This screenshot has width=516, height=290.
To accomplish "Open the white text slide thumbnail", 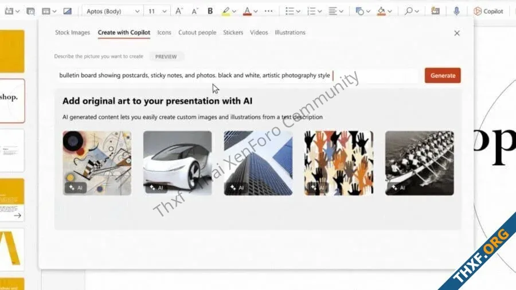I will (12, 151).
